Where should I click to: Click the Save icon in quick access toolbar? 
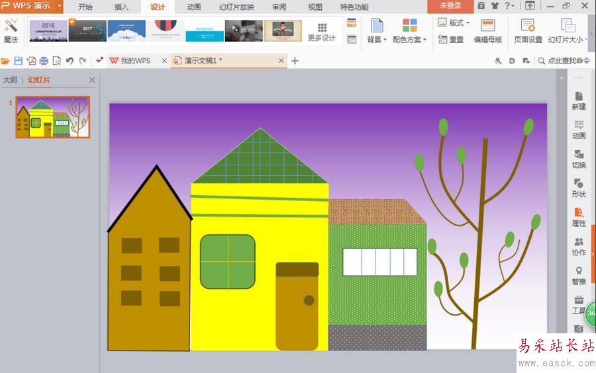tap(19, 61)
